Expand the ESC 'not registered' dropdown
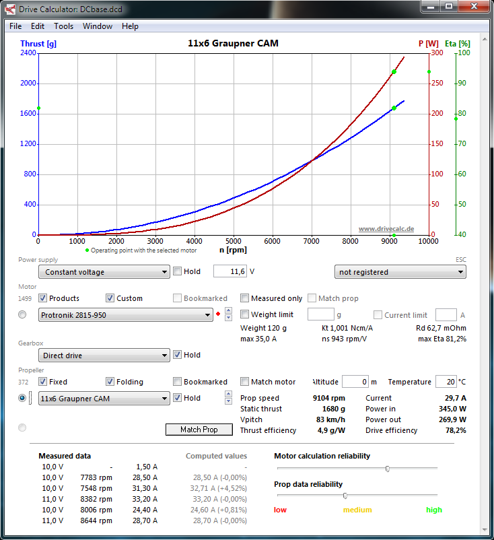 [x=400, y=272]
